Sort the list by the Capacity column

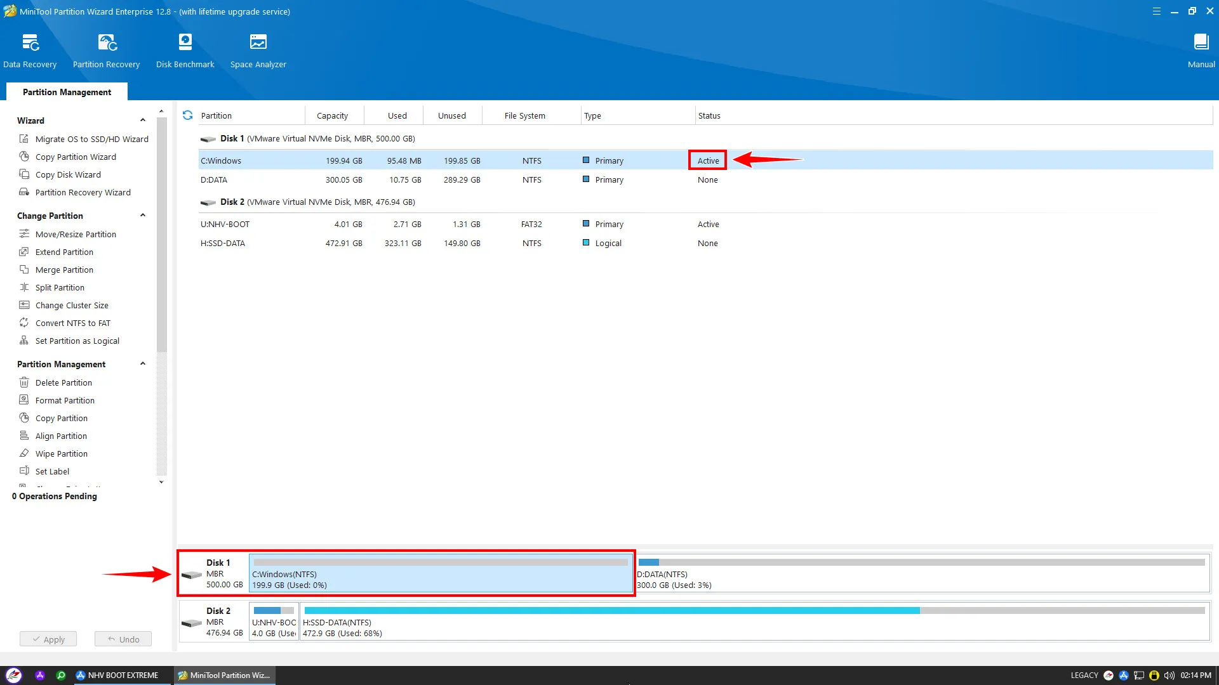click(x=332, y=115)
